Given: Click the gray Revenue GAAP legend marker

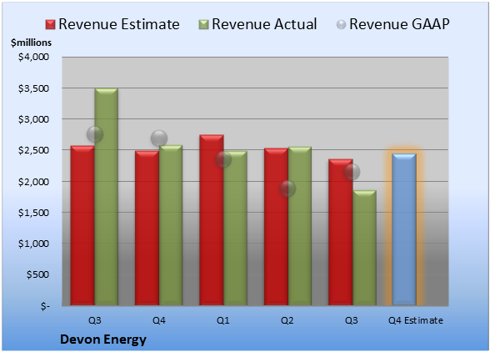Looking at the screenshot, I should click(342, 25).
